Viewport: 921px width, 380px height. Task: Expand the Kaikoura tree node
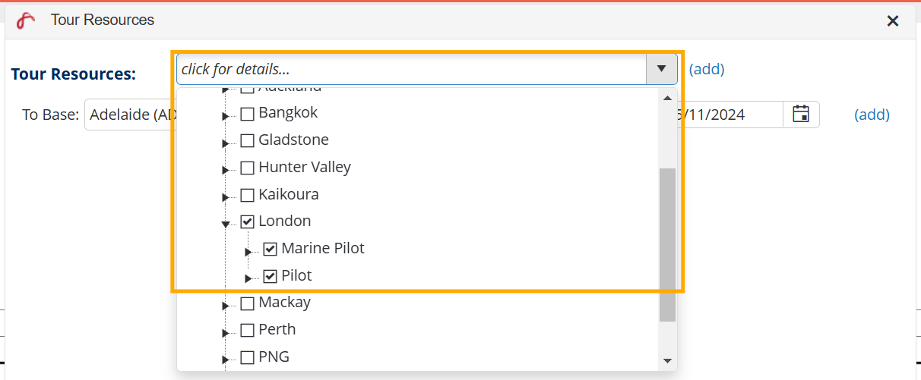(x=226, y=198)
